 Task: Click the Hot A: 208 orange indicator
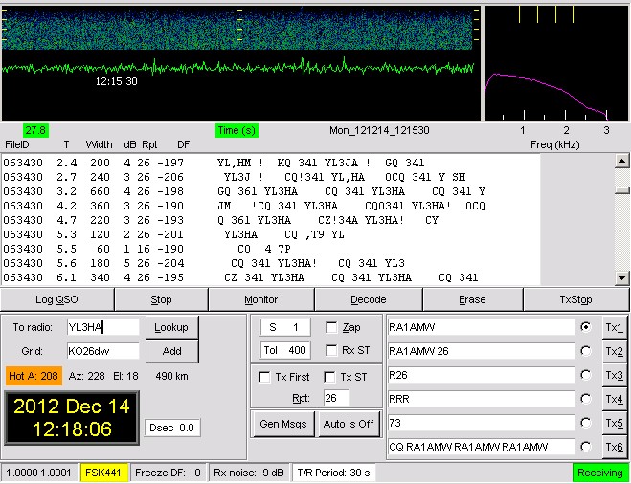click(x=34, y=376)
